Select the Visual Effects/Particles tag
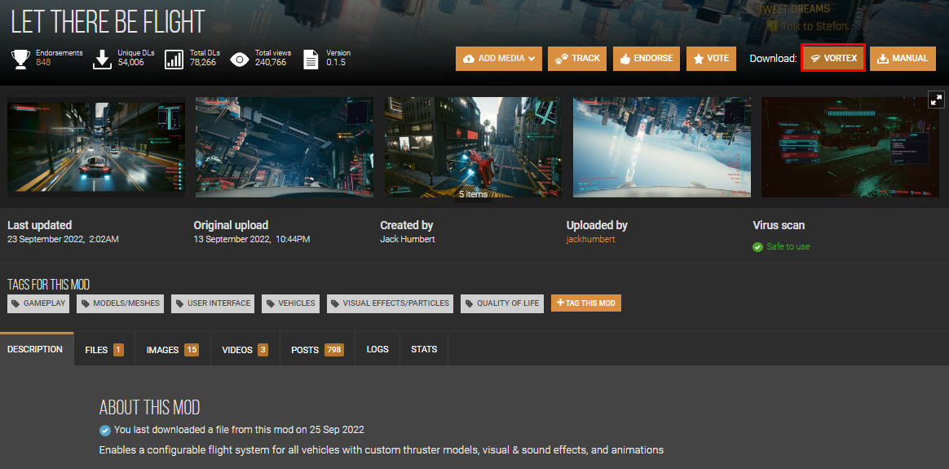The height and width of the screenshot is (469, 949). (x=391, y=303)
